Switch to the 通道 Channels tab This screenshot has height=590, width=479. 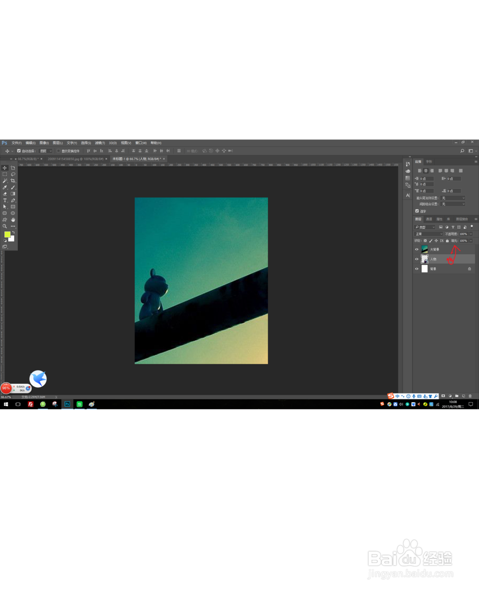click(x=429, y=219)
